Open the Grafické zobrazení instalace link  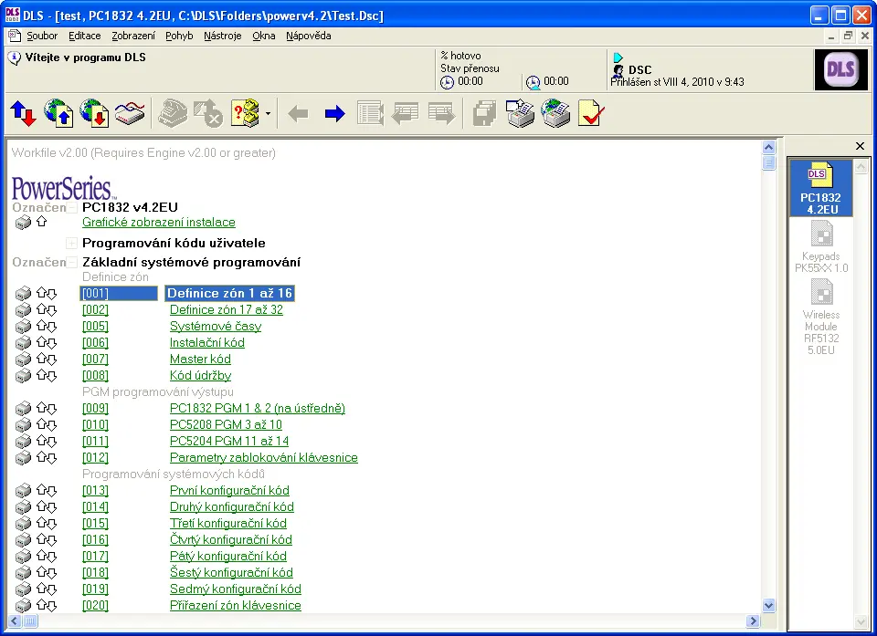159,223
